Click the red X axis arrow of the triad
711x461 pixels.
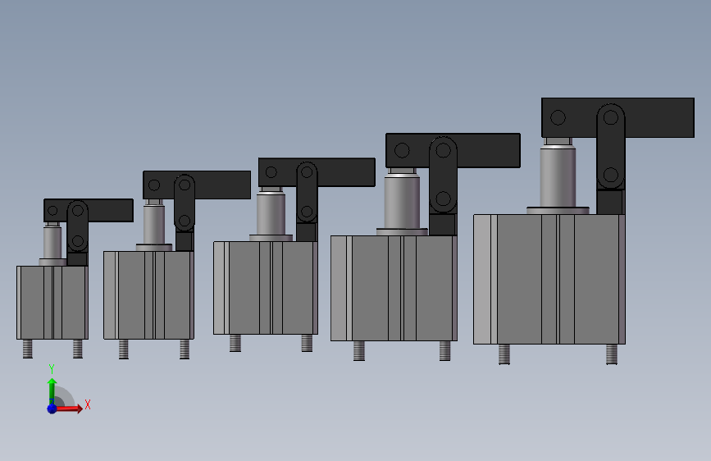[70, 409]
